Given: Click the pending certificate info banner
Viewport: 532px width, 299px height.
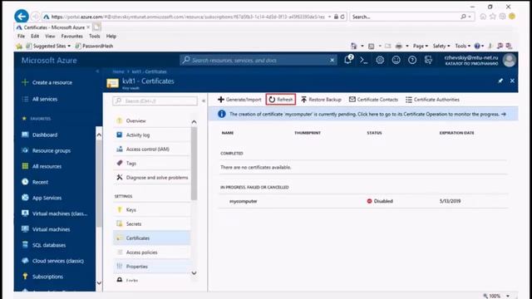Looking at the screenshot, I should tap(363, 115).
